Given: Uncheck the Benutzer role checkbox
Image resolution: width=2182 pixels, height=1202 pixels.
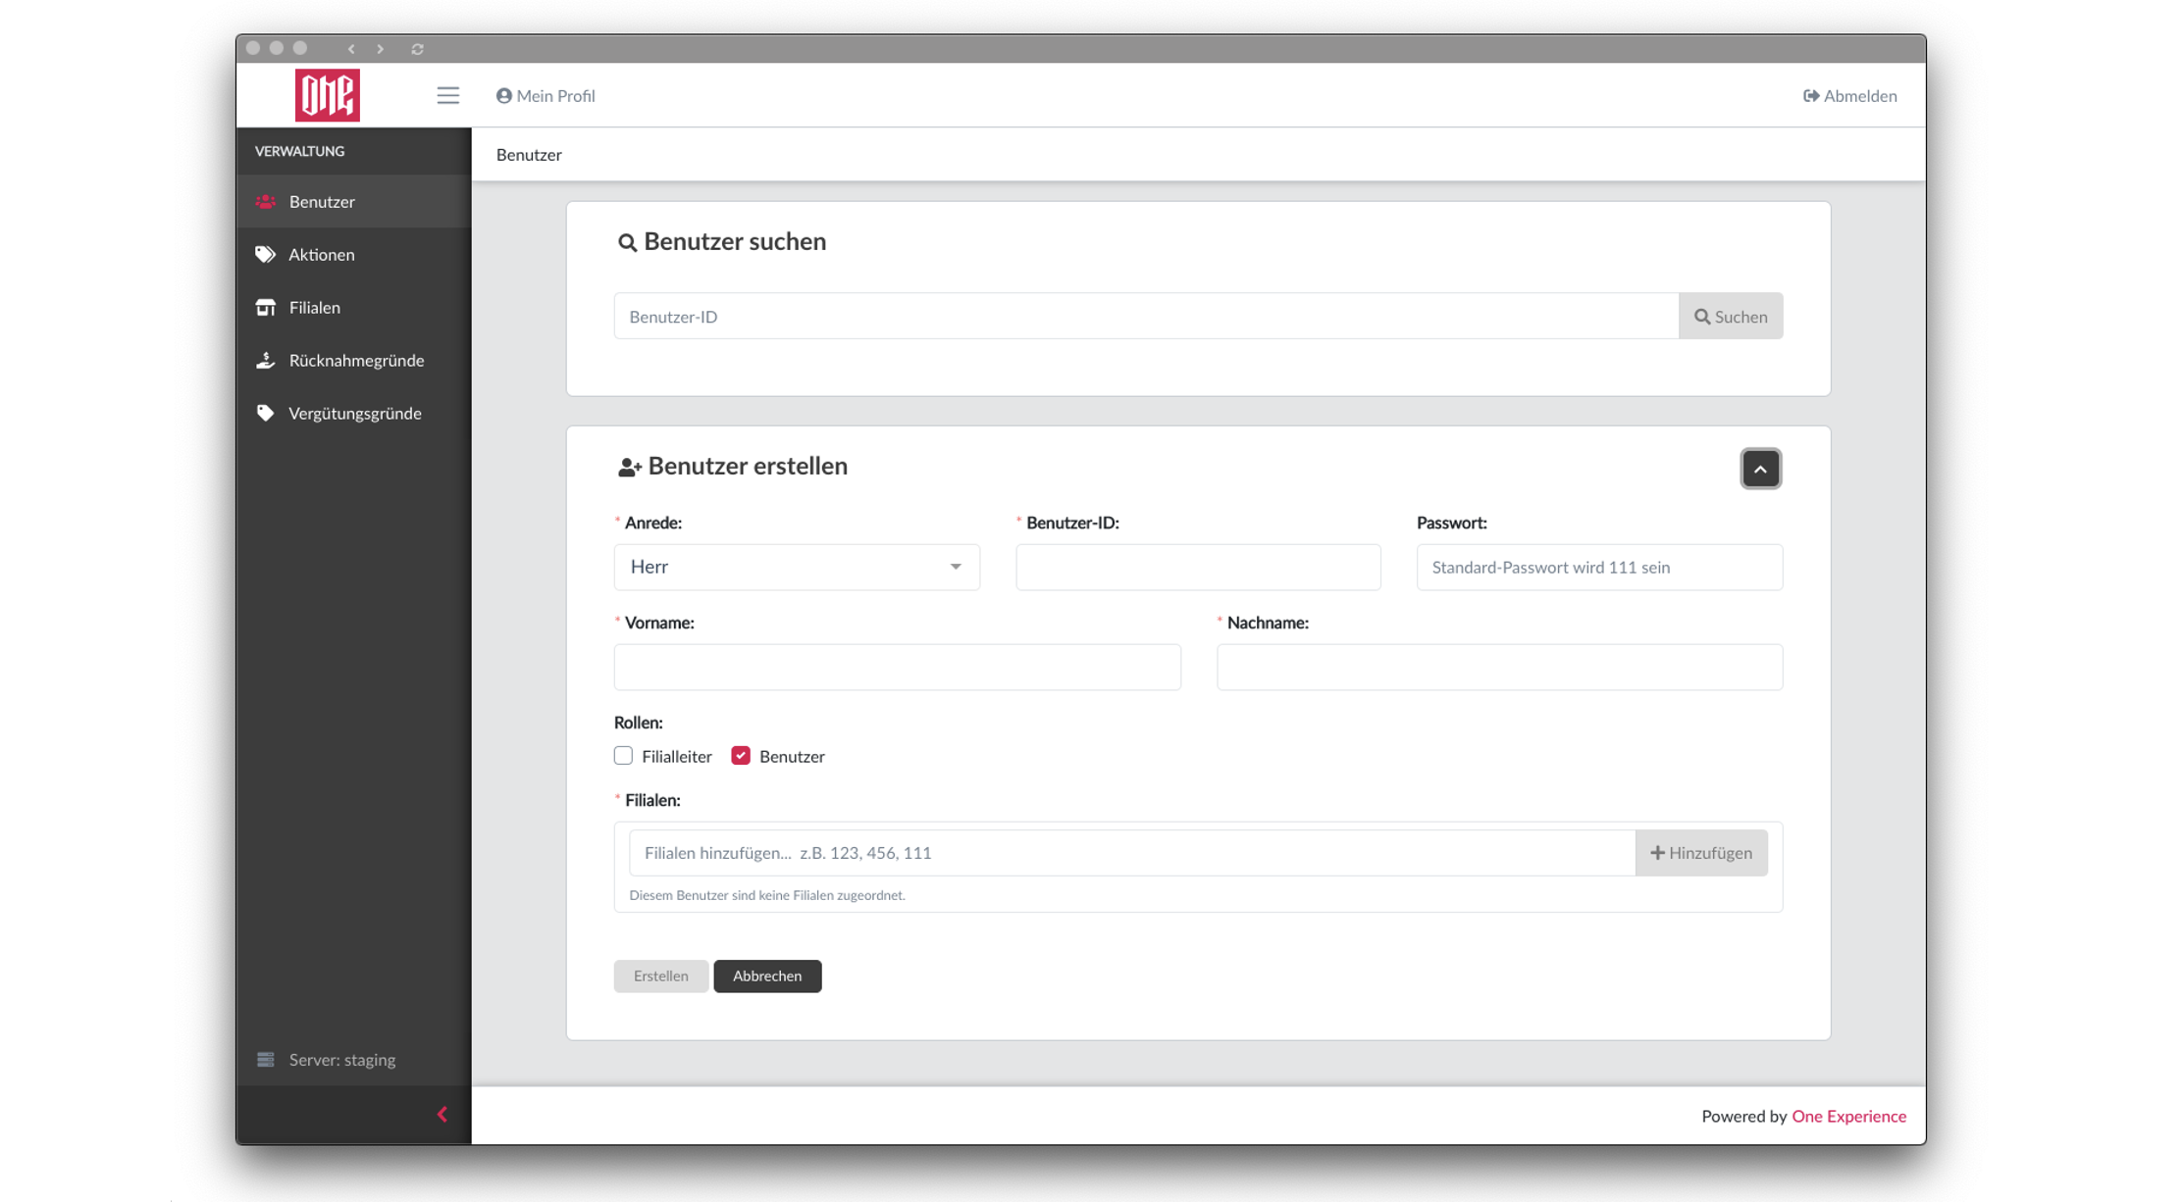Looking at the screenshot, I should point(741,755).
